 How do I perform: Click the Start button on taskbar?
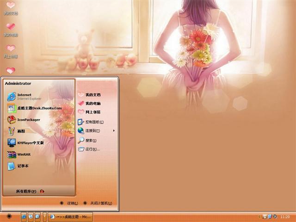(9, 216)
